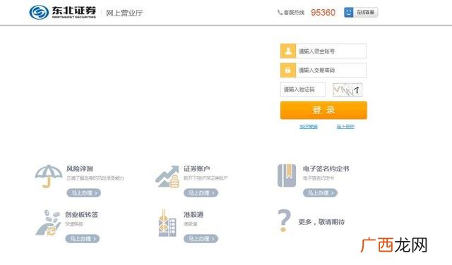Click the 证券账户 title
This screenshot has width=452, height=265.
197,168
